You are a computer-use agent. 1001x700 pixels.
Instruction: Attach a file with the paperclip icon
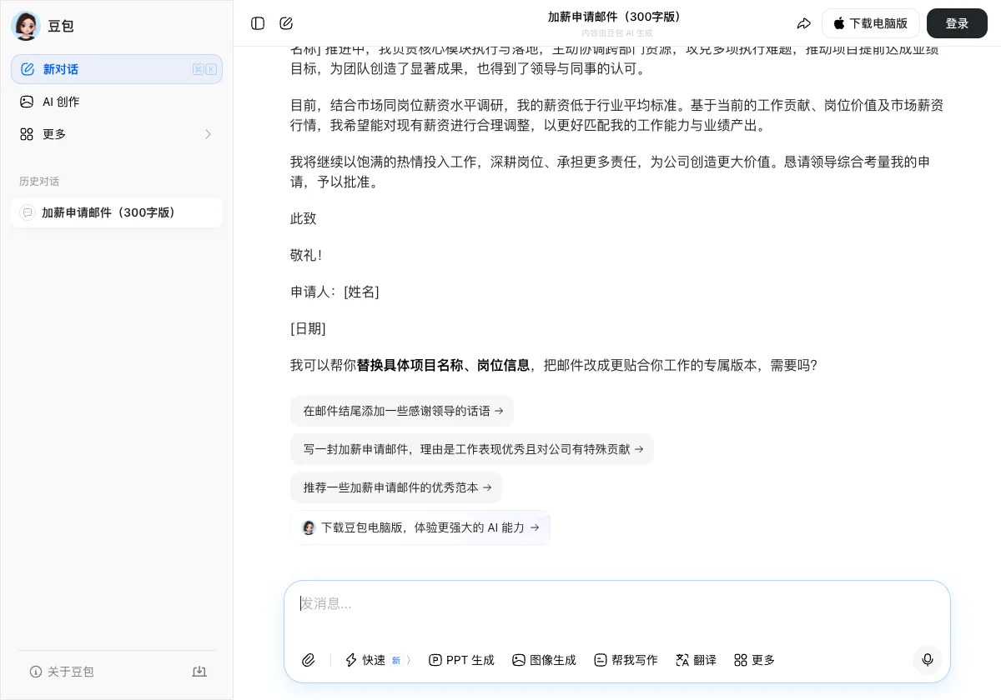pyautogui.click(x=308, y=660)
